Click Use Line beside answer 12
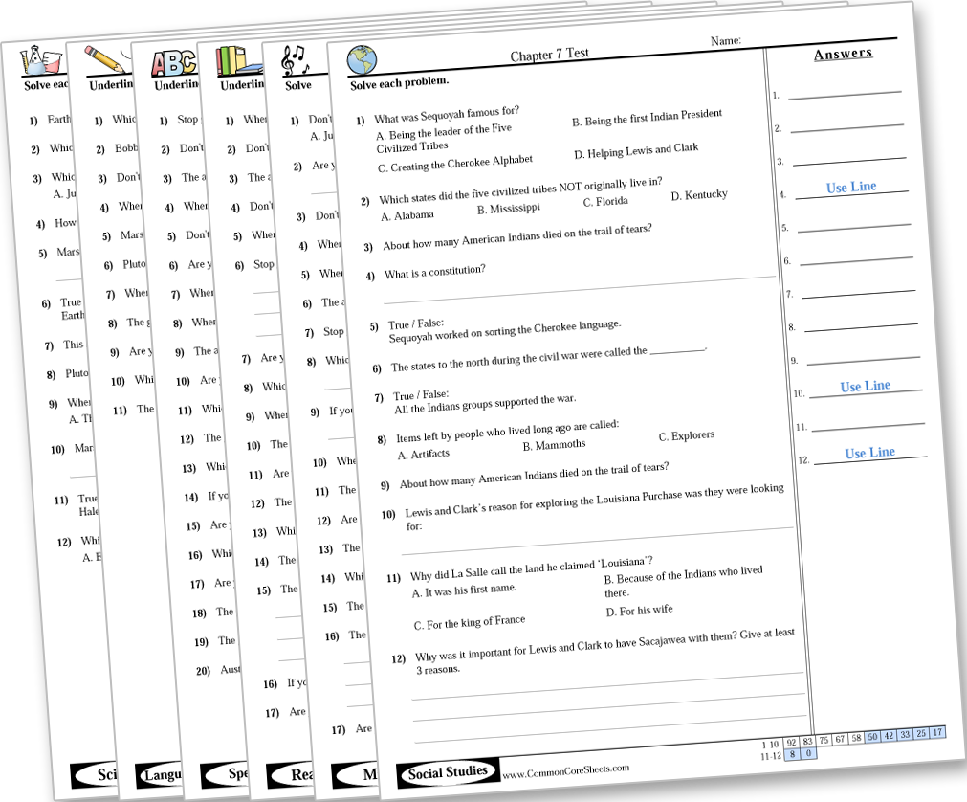Screen dimensions: 967x802 869,453
